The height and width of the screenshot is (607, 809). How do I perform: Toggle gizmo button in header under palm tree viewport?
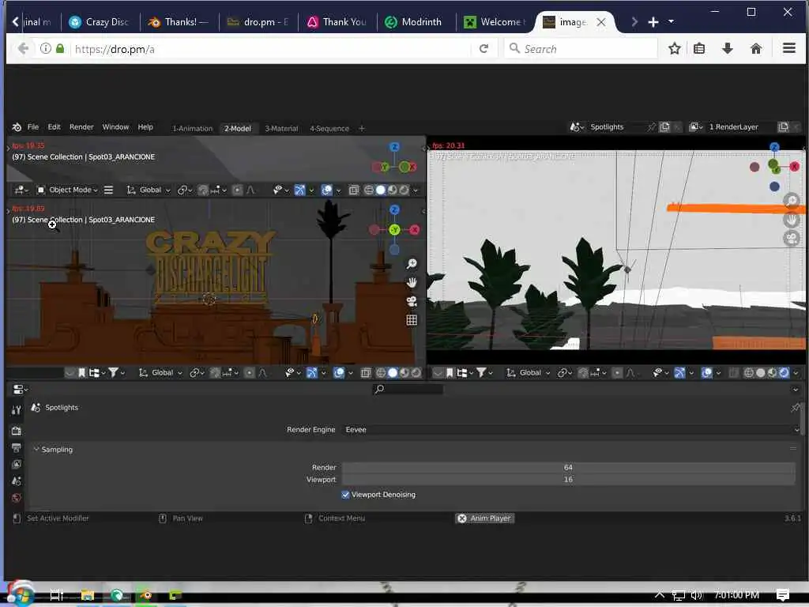click(680, 373)
